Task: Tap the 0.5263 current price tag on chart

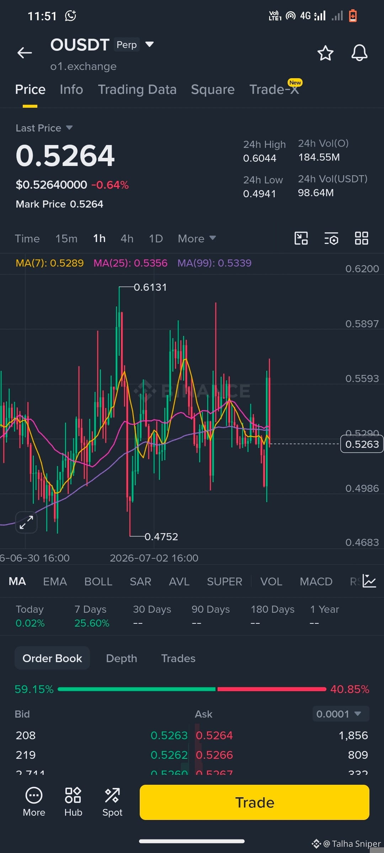Action: [362, 444]
